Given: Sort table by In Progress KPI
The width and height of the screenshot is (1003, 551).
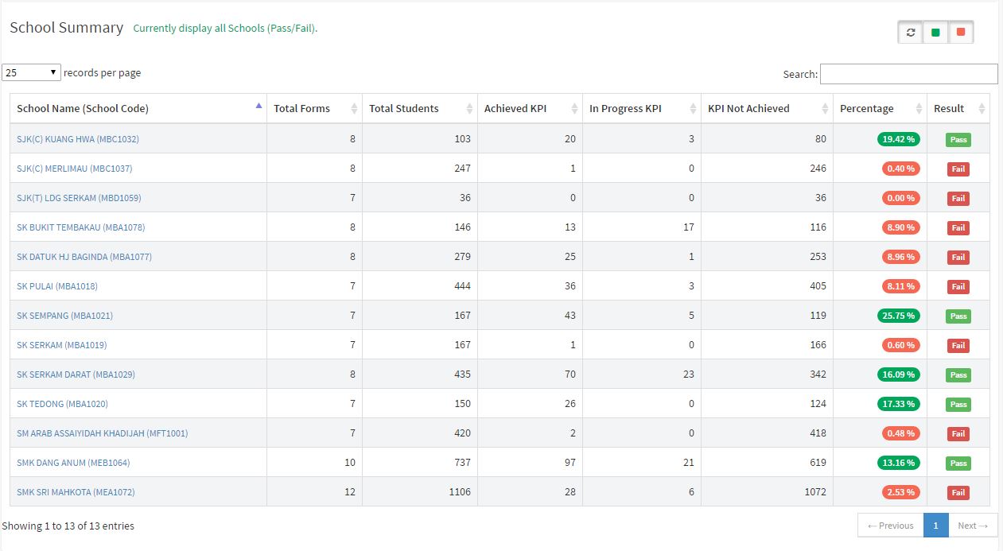Looking at the screenshot, I should pyautogui.click(x=642, y=108).
